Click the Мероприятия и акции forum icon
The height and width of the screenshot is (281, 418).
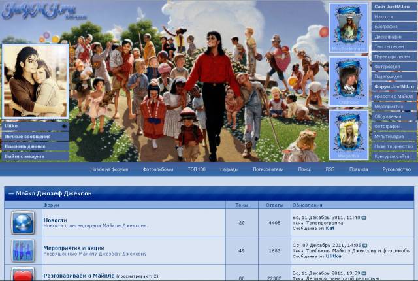[22, 250]
